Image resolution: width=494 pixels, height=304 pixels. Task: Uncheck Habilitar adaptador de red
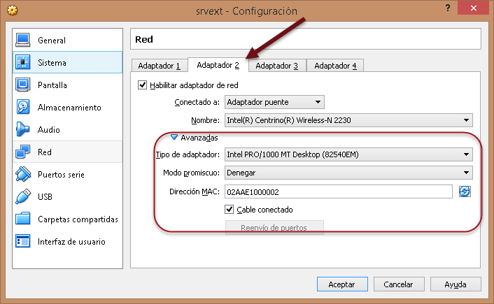click(143, 85)
